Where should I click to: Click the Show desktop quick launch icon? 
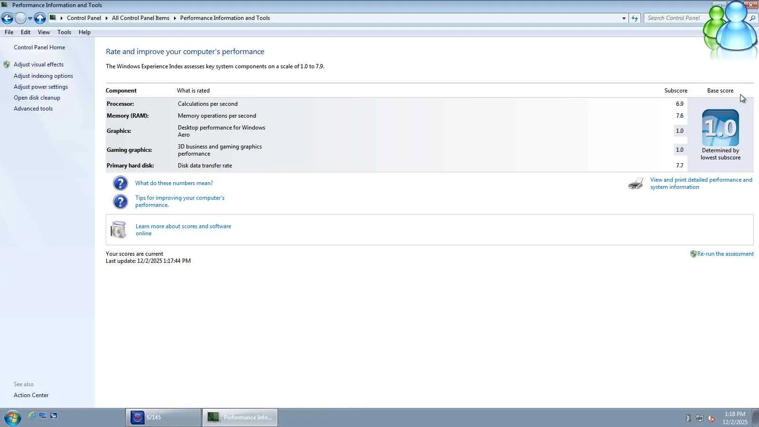pos(43,416)
